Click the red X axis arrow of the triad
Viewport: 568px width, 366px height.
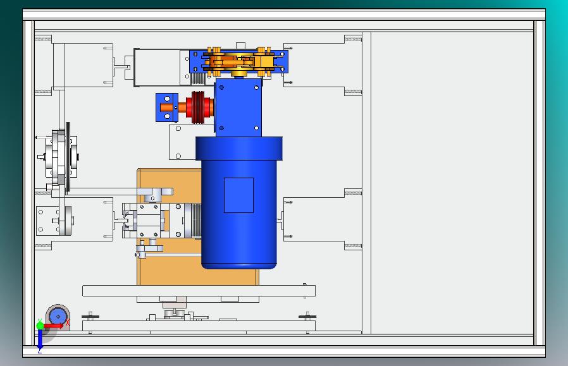[55, 326]
